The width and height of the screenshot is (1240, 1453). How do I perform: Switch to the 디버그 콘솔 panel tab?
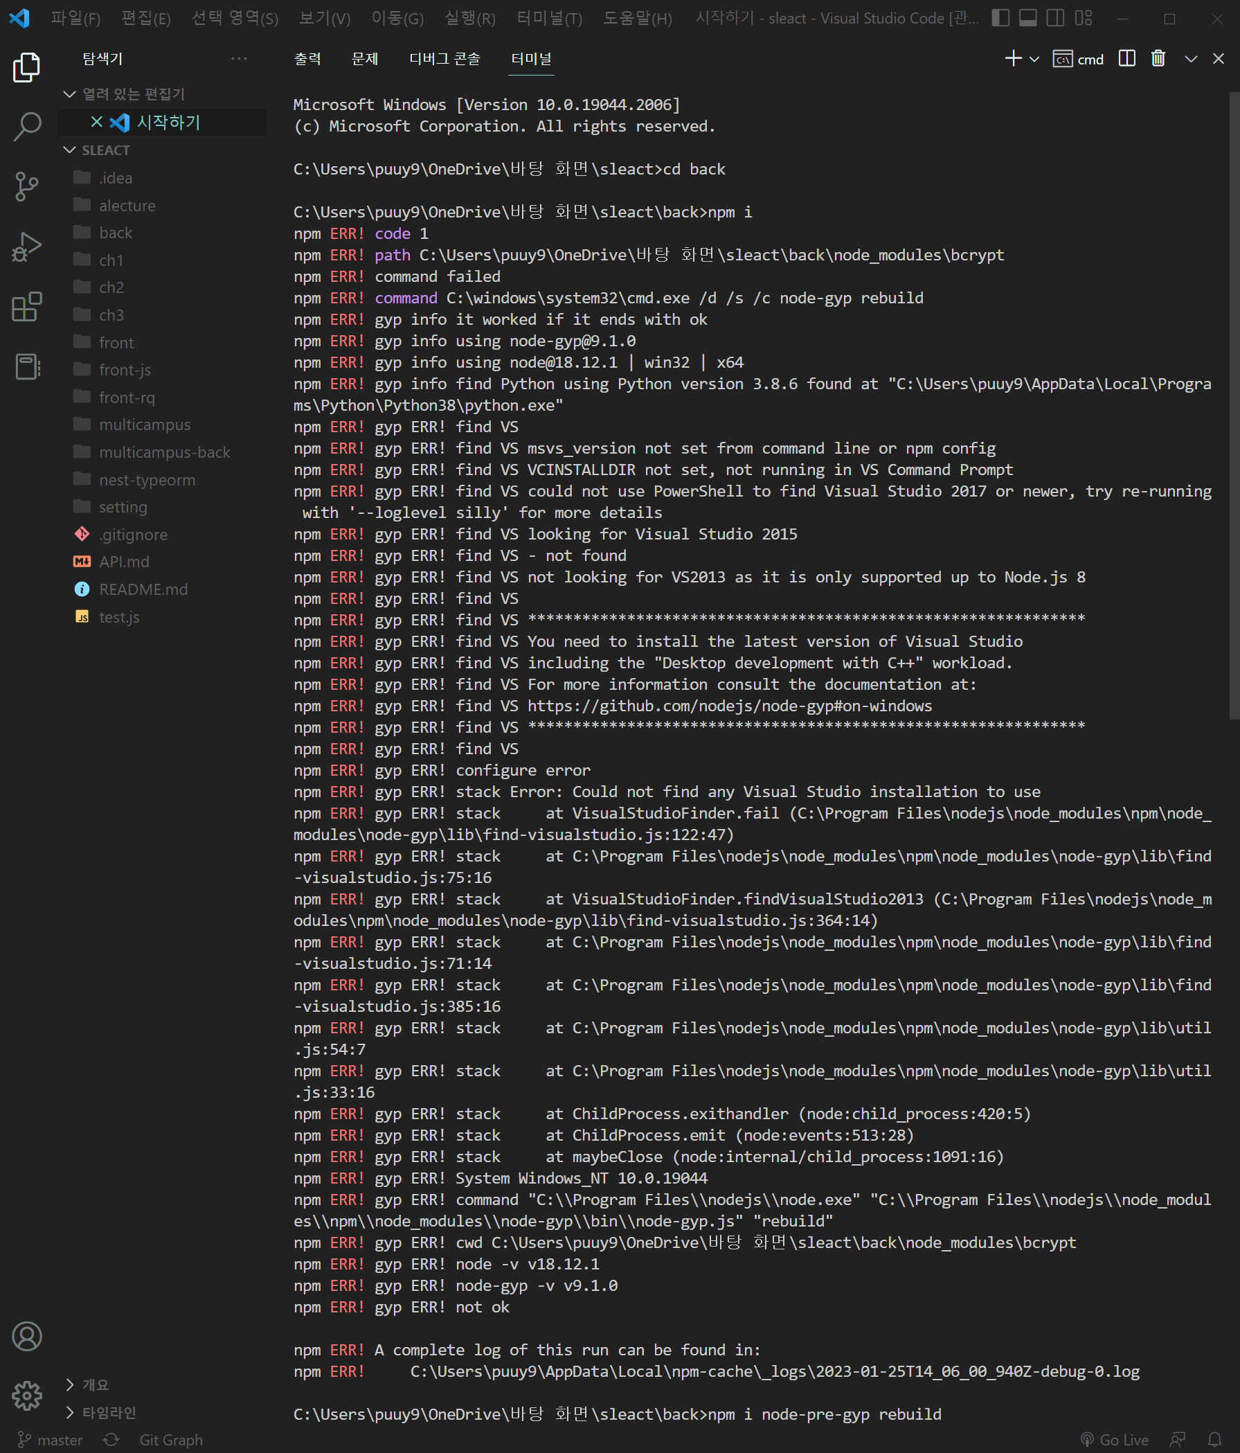[x=444, y=59]
